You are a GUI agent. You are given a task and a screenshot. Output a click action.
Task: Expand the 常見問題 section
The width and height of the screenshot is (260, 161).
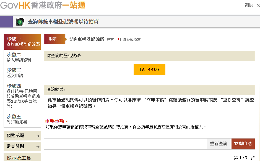click(x=22, y=146)
